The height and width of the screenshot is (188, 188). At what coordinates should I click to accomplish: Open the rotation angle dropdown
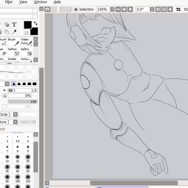click(152, 9)
